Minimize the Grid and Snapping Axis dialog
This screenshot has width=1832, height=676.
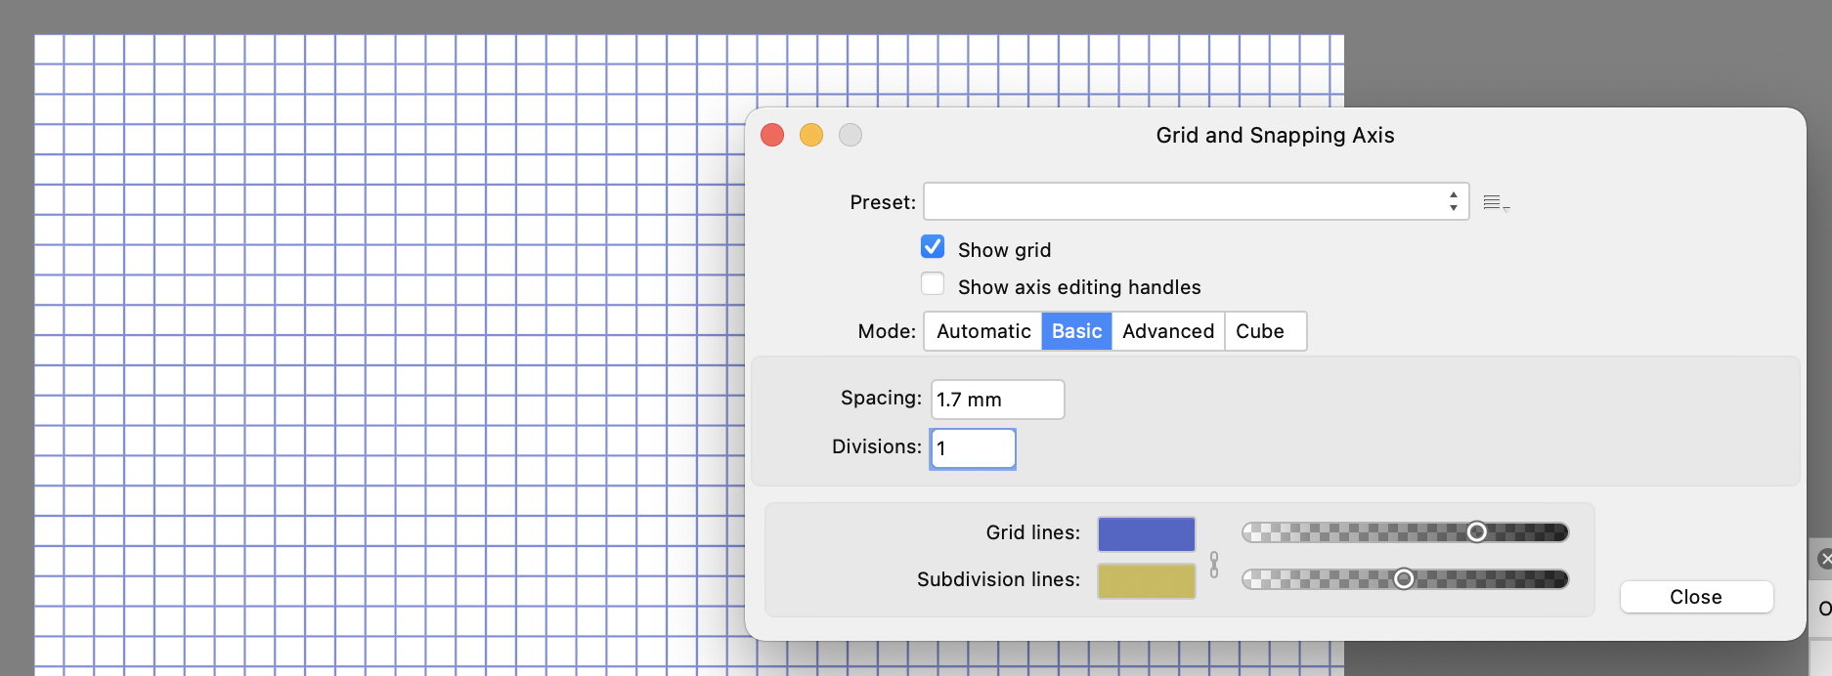click(811, 135)
